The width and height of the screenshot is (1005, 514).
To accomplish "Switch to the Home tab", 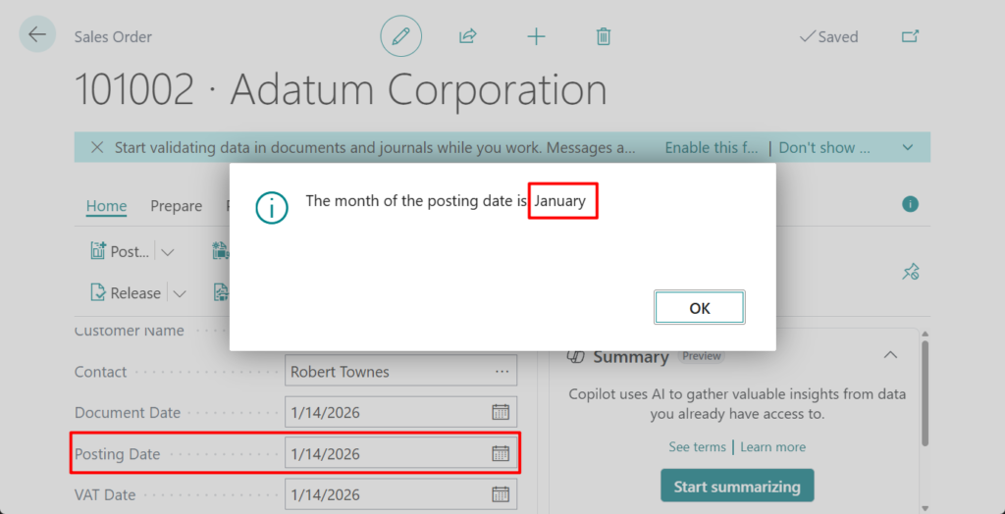I will click(106, 206).
